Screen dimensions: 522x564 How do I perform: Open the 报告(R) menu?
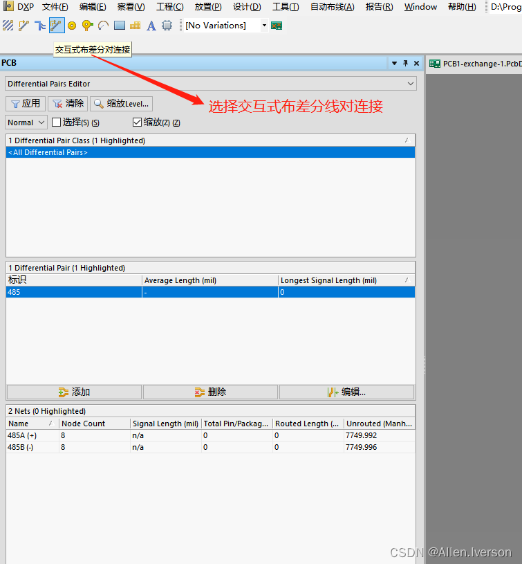click(379, 7)
